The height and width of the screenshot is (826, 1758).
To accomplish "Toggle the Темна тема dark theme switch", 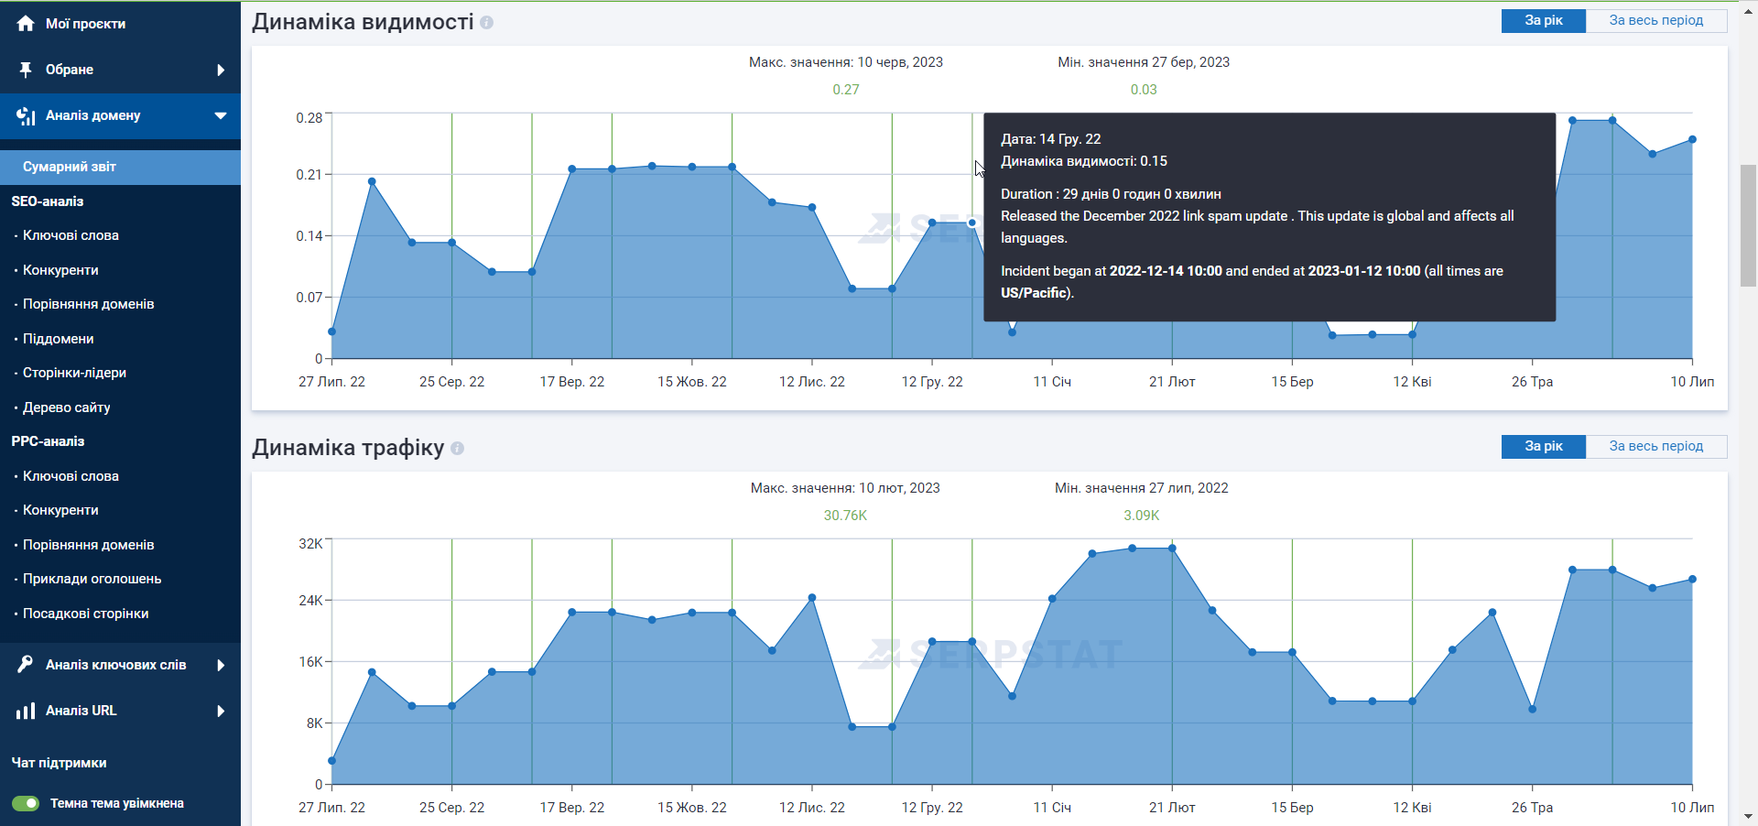I will tap(26, 803).
